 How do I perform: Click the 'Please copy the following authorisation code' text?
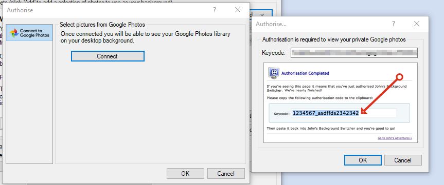319,98
